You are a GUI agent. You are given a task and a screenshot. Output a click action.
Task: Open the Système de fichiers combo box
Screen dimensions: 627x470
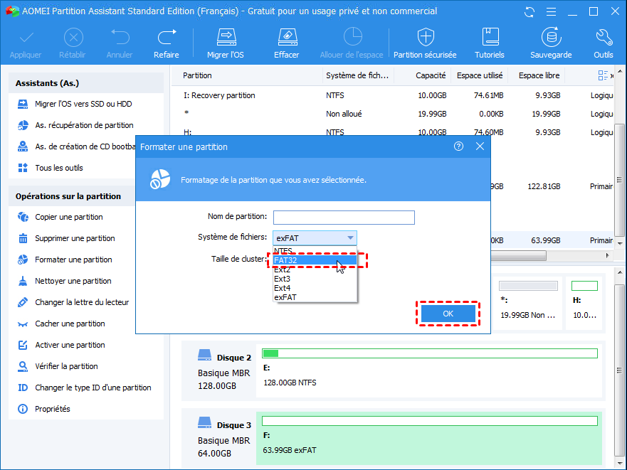pyautogui.click(x=315, y=237)
